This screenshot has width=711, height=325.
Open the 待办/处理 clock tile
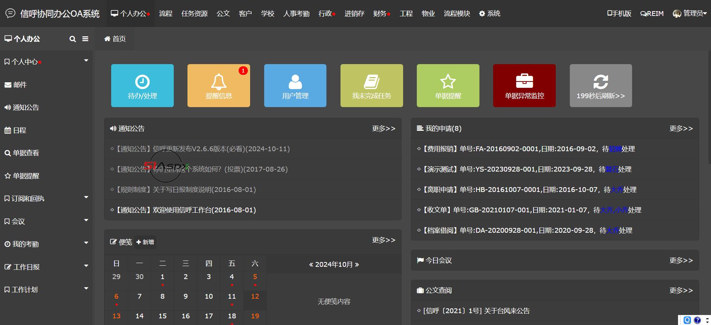tap(142, 86)
